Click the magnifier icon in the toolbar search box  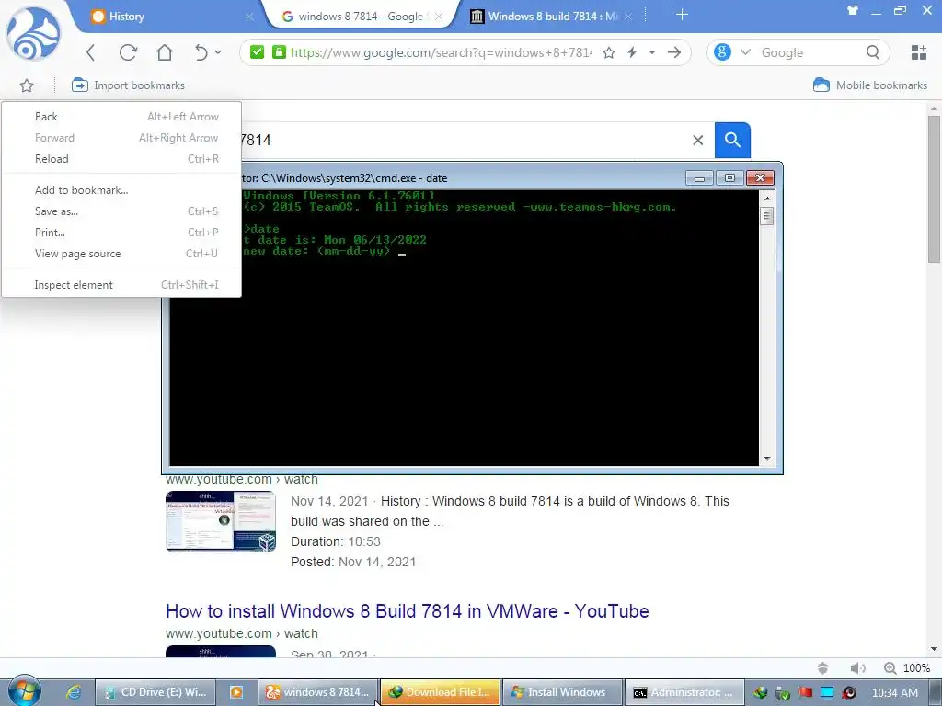click(873, 52)
